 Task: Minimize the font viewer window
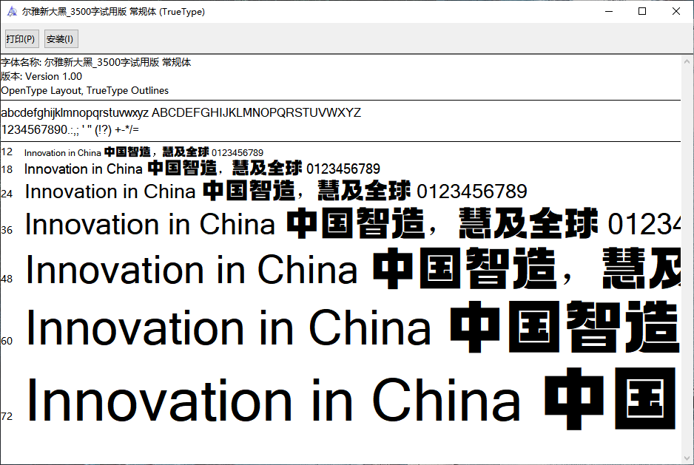(x=609, y=12)
